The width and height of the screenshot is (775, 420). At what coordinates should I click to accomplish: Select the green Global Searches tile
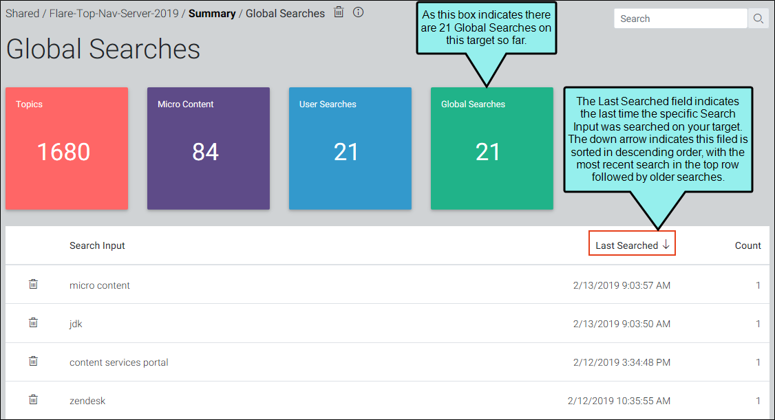492,148
